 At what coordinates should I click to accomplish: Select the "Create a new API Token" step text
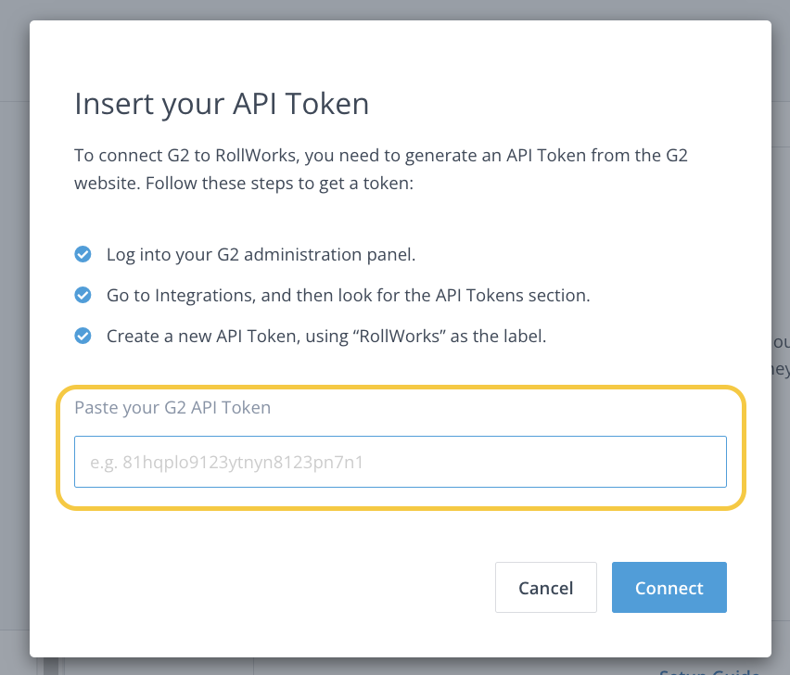(x=326, y=336)
